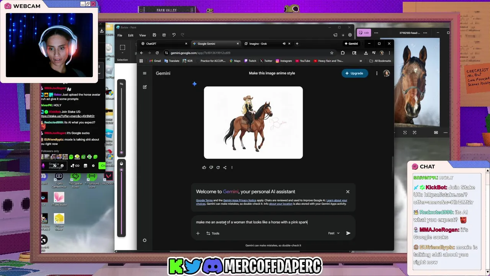490x276 pixels.
Task: Mute the Grok tab audio icon
Action: point(284,44)
